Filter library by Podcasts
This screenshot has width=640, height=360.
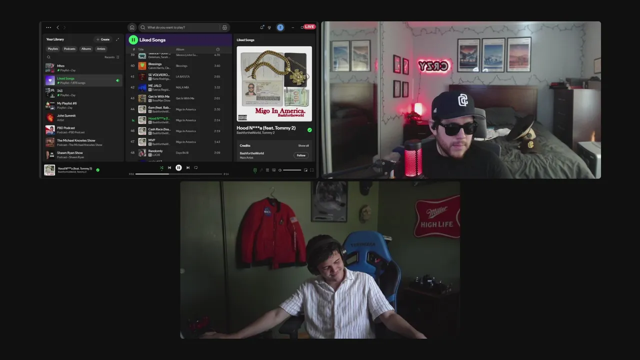(x=69, y=49)
